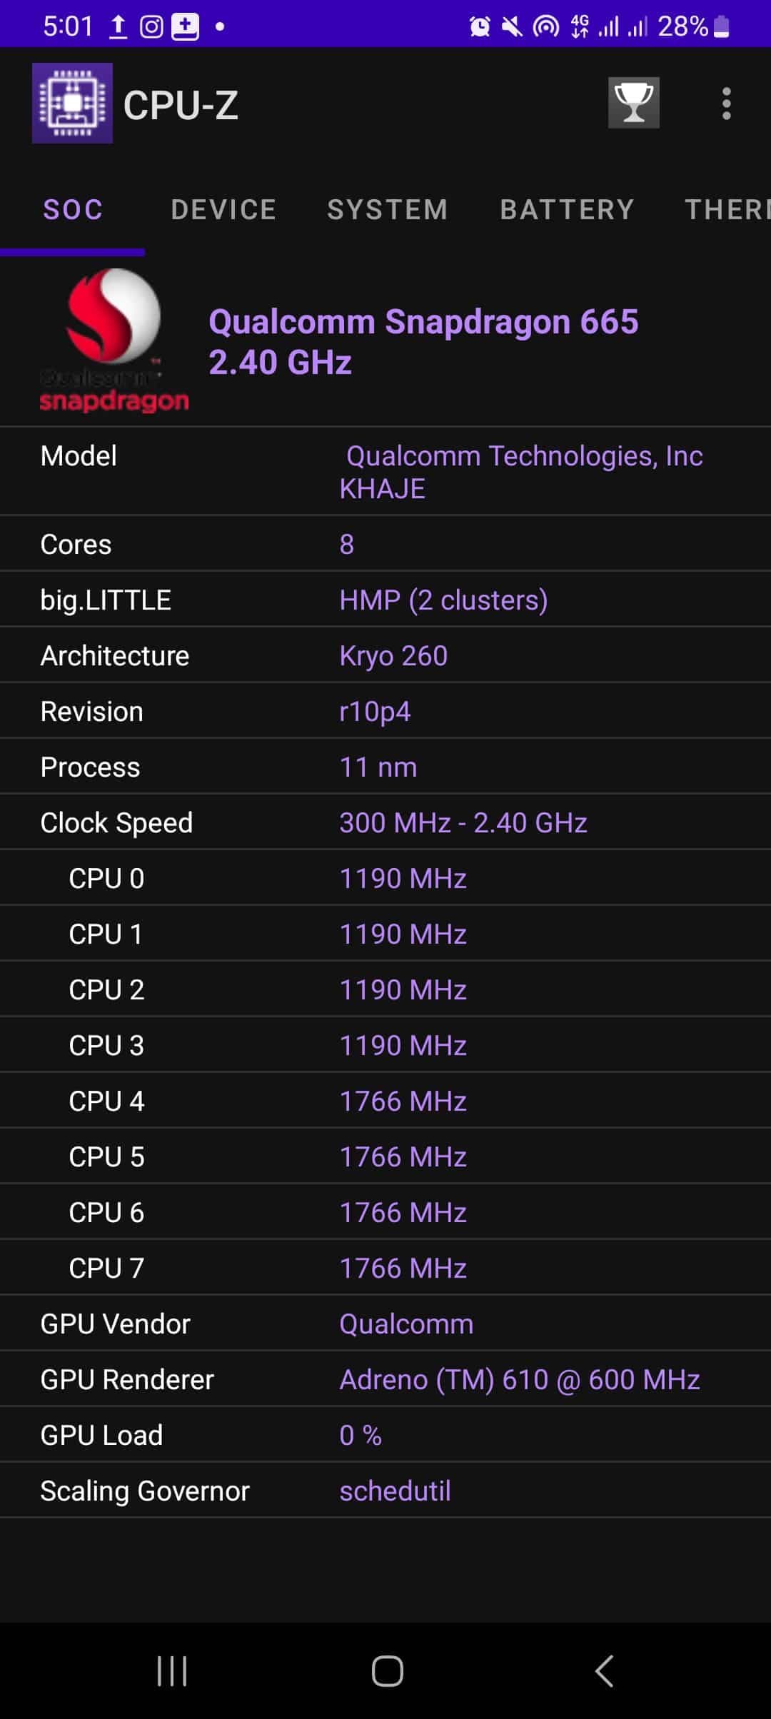This screenshot has height=1719, width=771.
Task: Tap the GPU Renderer Adreno 610 row
Action: (x=385, y=1379)
